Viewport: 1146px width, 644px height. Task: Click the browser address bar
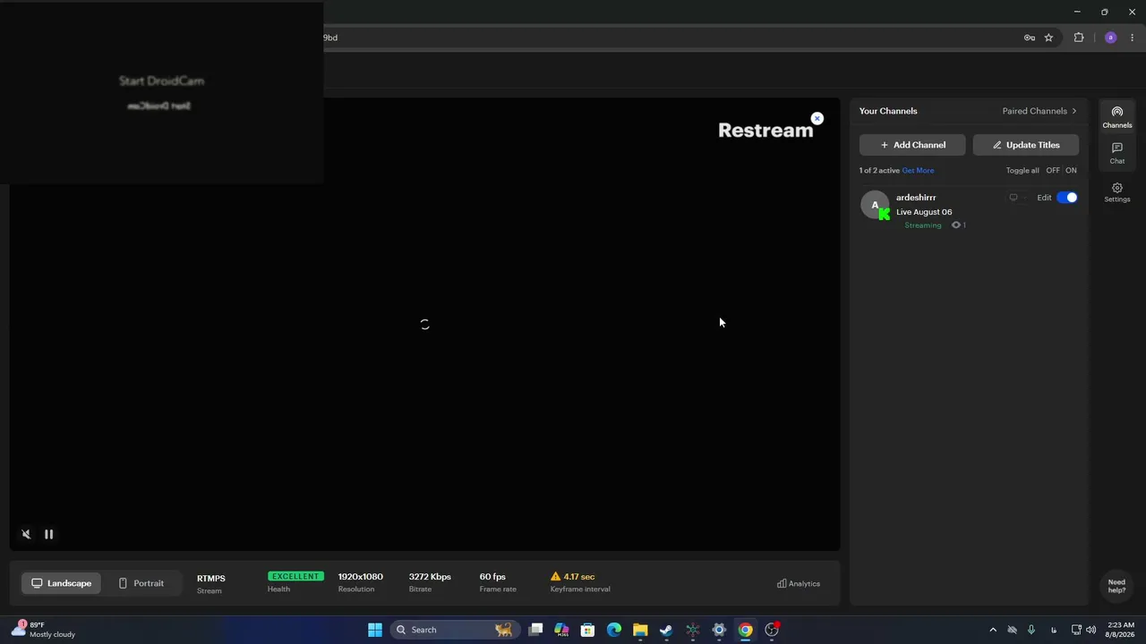tap(671, 38)
